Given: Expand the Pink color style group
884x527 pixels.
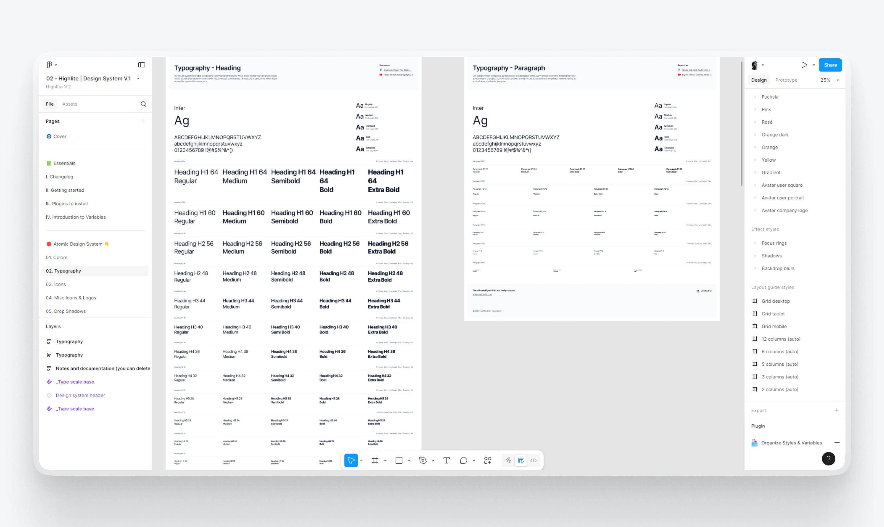Looking at the screenshot, I should [x=755, y=109].
